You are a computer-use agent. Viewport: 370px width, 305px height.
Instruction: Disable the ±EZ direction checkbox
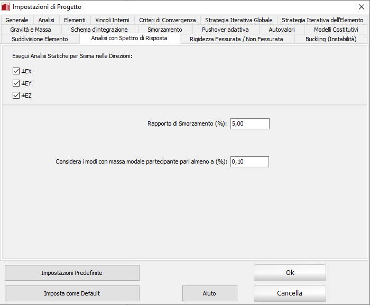coord(16,96)
